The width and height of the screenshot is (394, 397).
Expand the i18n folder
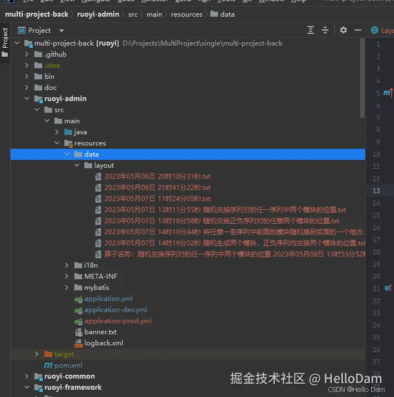[x=67, y=265]
